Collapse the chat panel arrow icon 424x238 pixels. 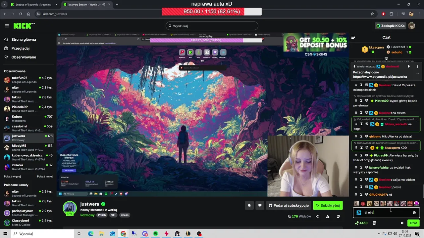pyautogui.click(x=353, y=37)
